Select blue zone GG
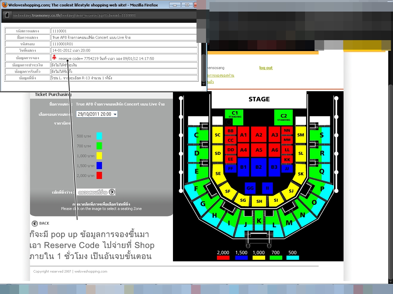This screenshot has width=393, height=294. pos(250,188)
